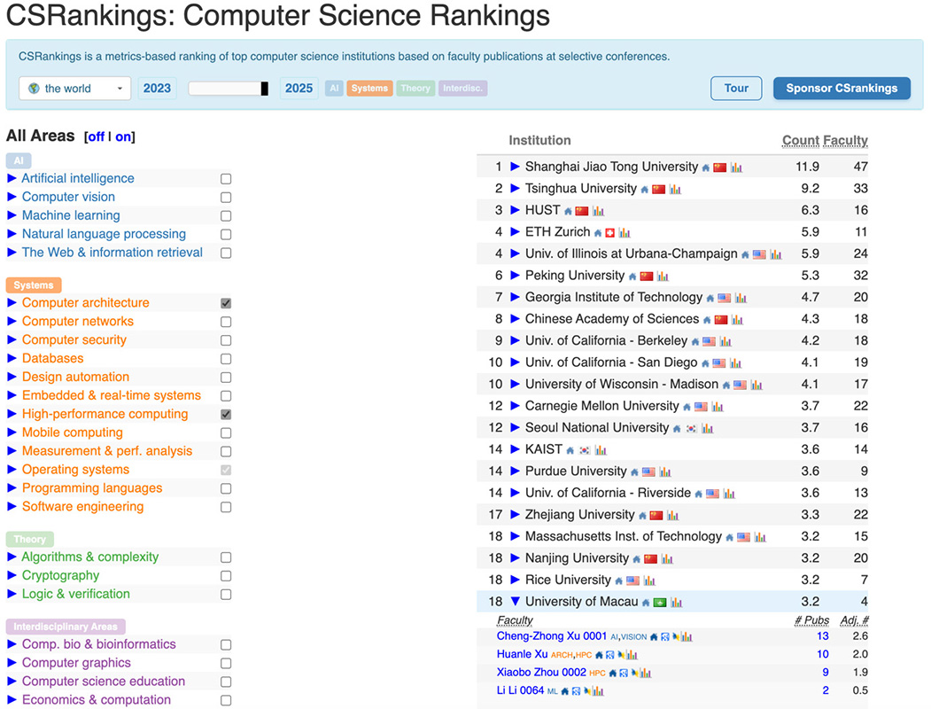Click the Sponsor CSrankings button

842,88
